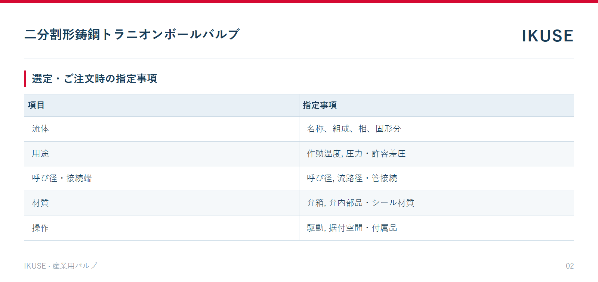The image size is (598, 282).
Task: Select the slide title 二分割形鋳鋼トラニオンボールバルブ
Action: pos(132,34)
